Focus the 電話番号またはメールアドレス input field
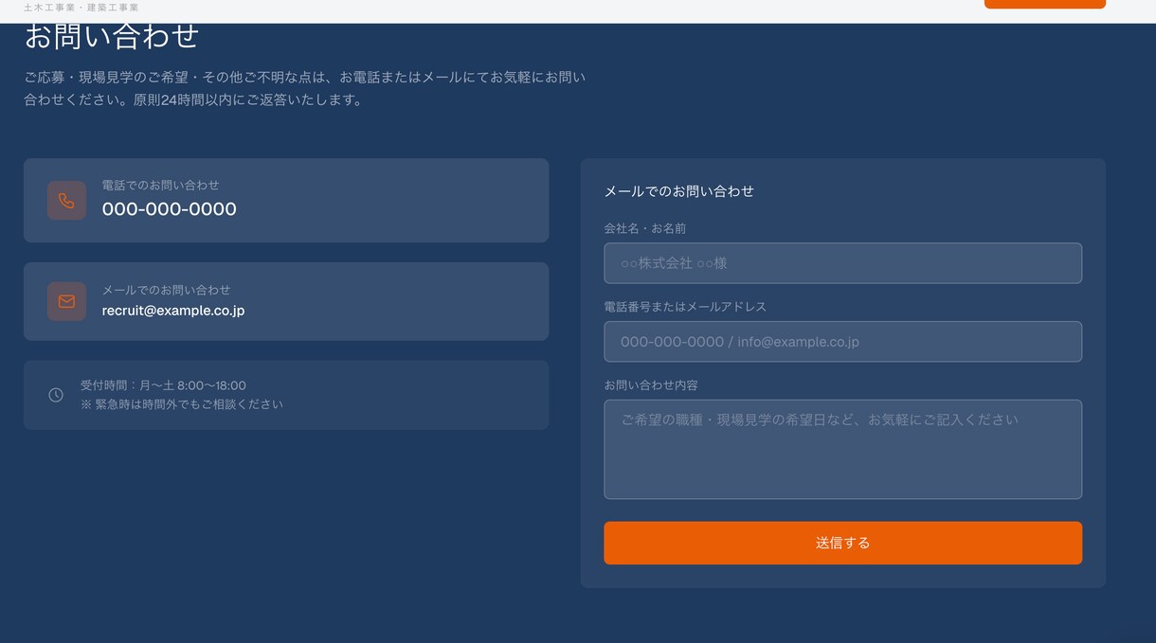Image resolution: width=1156 pixels, height=643 pixels. click(842, 342)
